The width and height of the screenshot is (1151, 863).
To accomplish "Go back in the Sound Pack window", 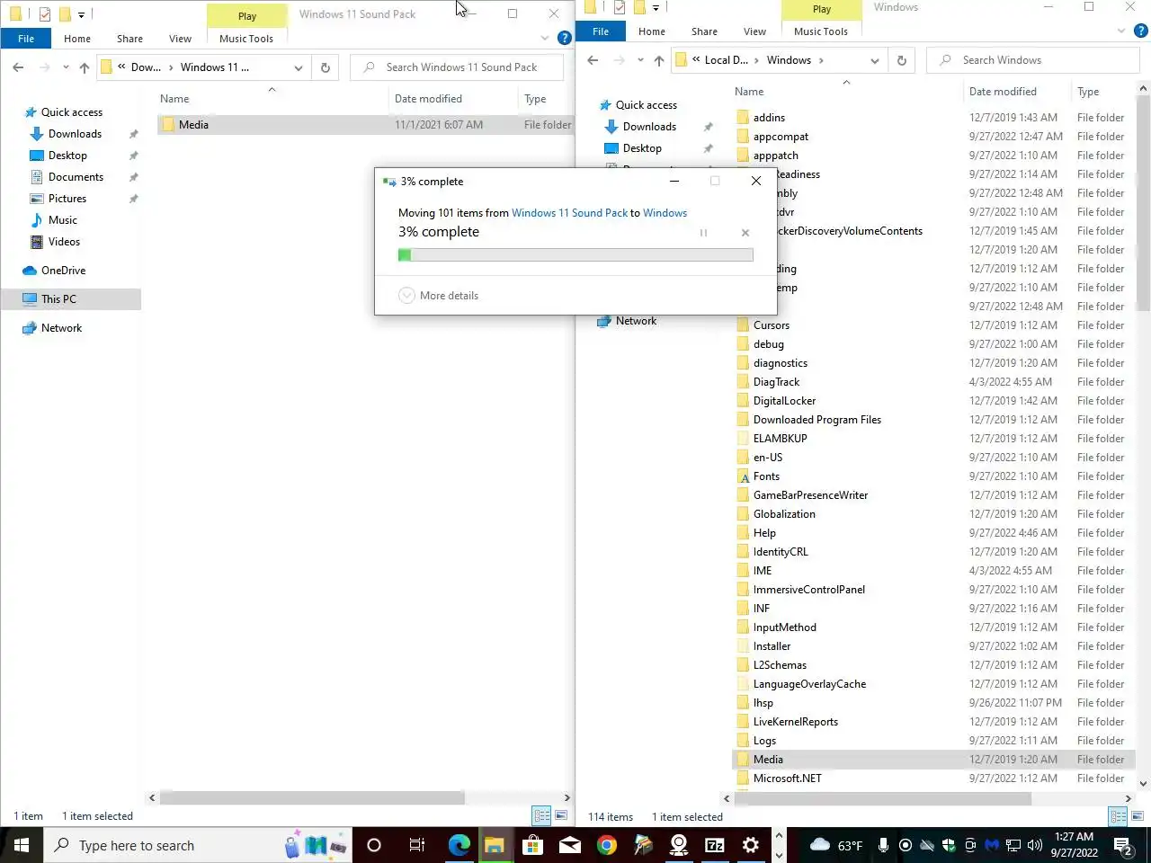I will click(18, 67).
